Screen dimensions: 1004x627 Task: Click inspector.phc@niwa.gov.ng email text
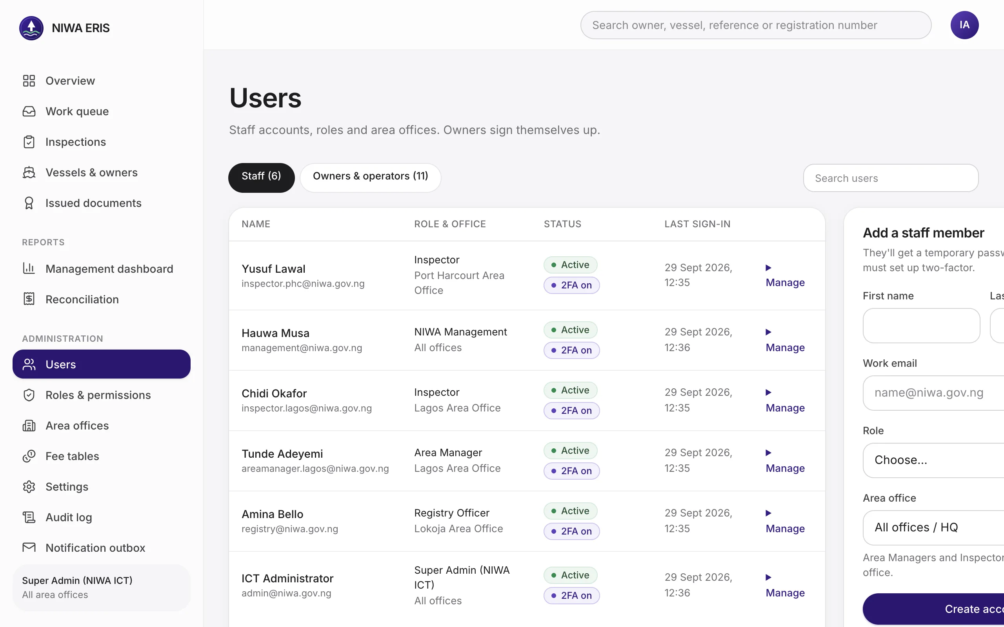(303, 284)
